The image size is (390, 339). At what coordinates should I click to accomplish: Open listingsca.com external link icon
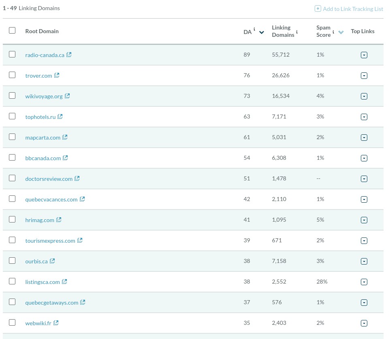tap(64, 282)
